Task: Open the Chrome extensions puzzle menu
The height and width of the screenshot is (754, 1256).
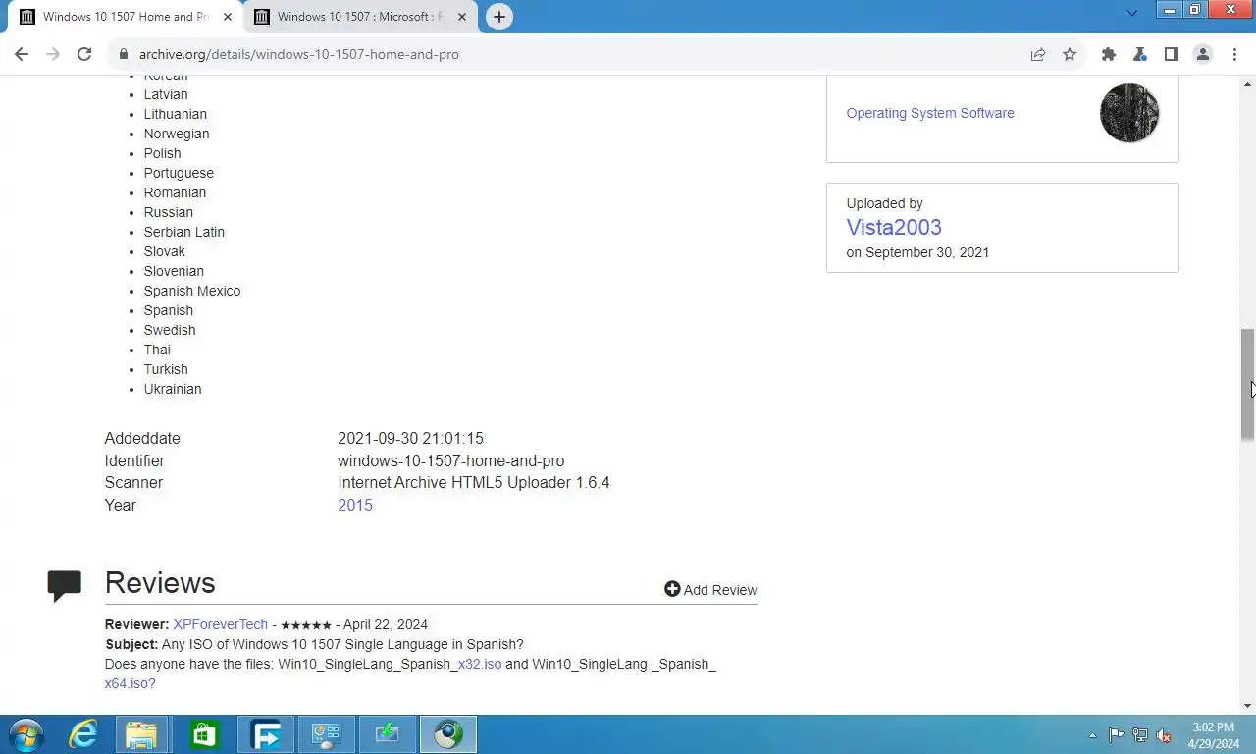Action: 1109,54
